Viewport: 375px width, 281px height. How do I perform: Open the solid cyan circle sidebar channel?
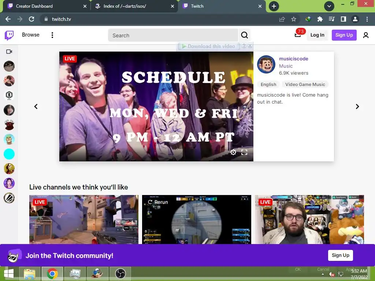(9, 154)
